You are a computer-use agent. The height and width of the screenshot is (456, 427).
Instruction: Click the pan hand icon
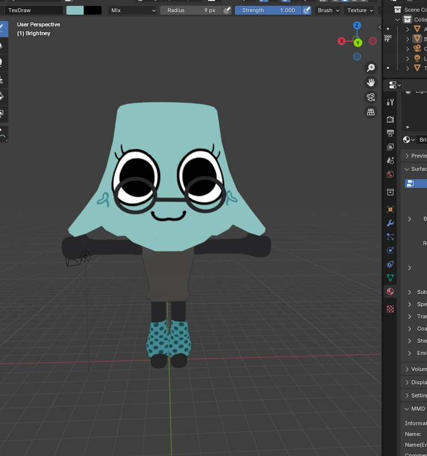371,82
